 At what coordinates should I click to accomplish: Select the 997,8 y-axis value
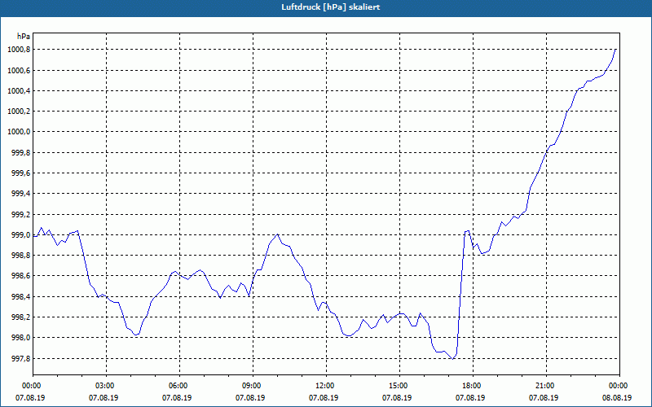pyautogui.click(x=21, y=358)
